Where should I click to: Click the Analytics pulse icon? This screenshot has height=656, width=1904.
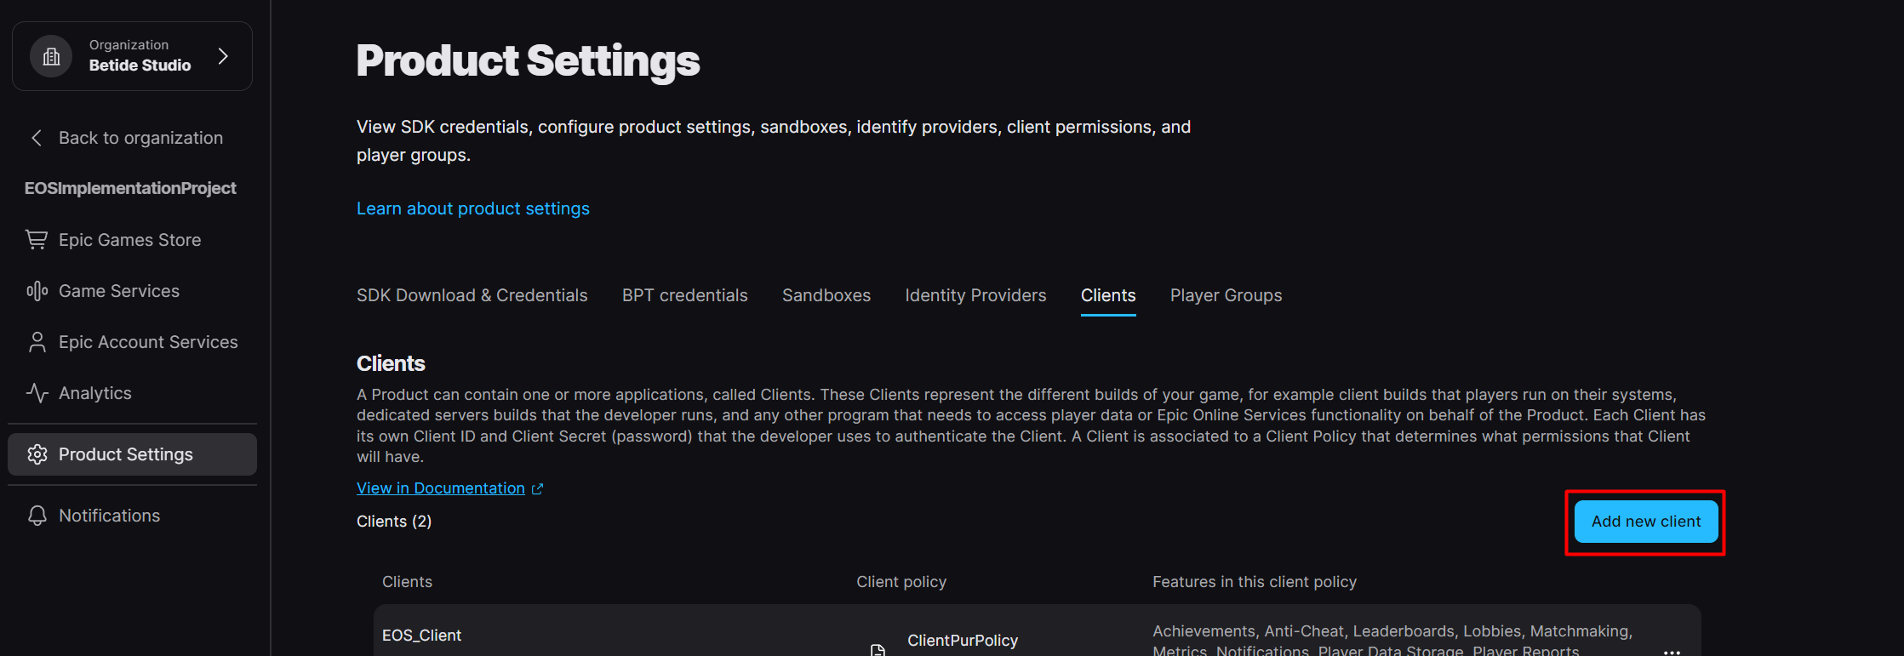pos(37,393)
